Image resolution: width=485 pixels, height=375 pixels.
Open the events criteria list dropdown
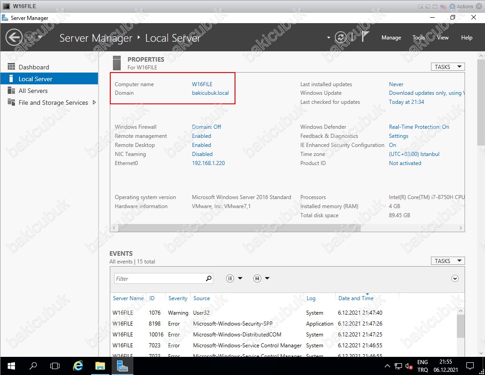pyautogui.click(x=234, y=278)
